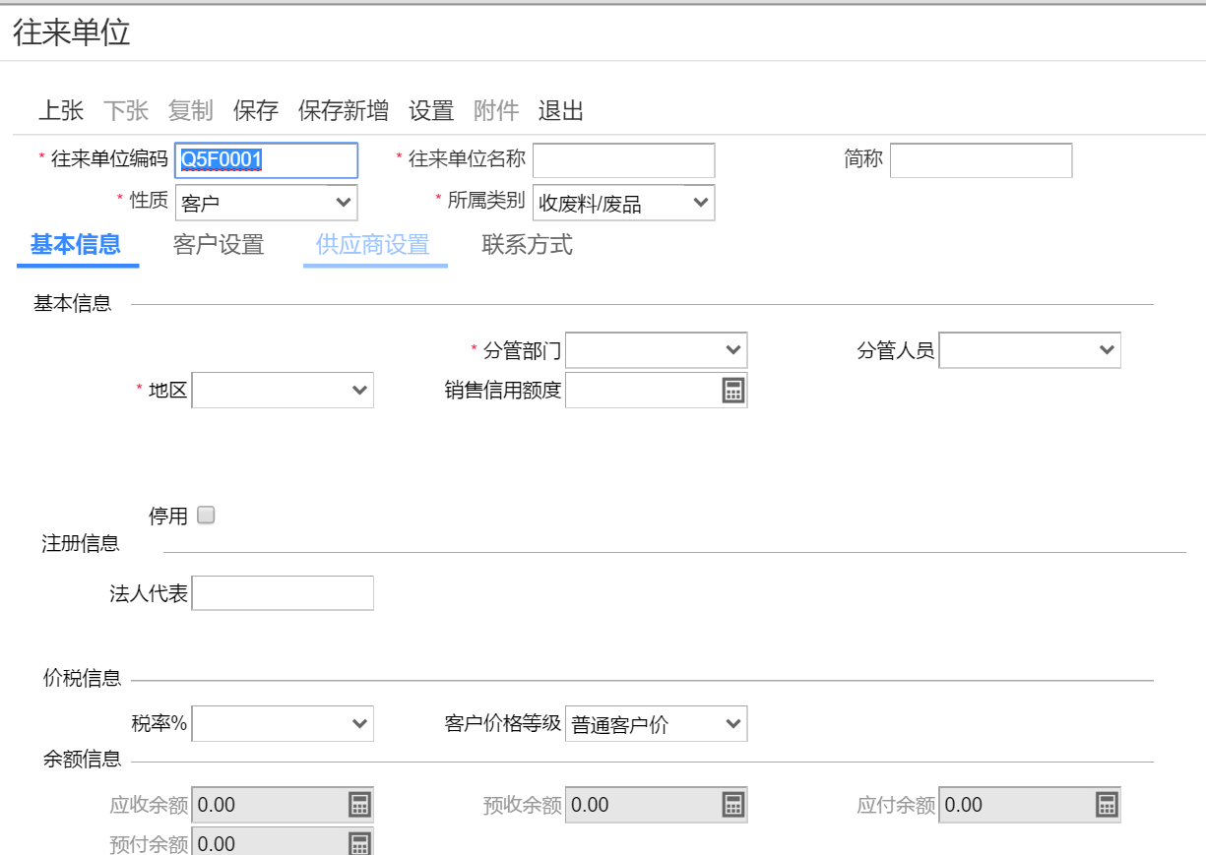Click calculator icon in 应收余额 field

[x=359, y=805]
